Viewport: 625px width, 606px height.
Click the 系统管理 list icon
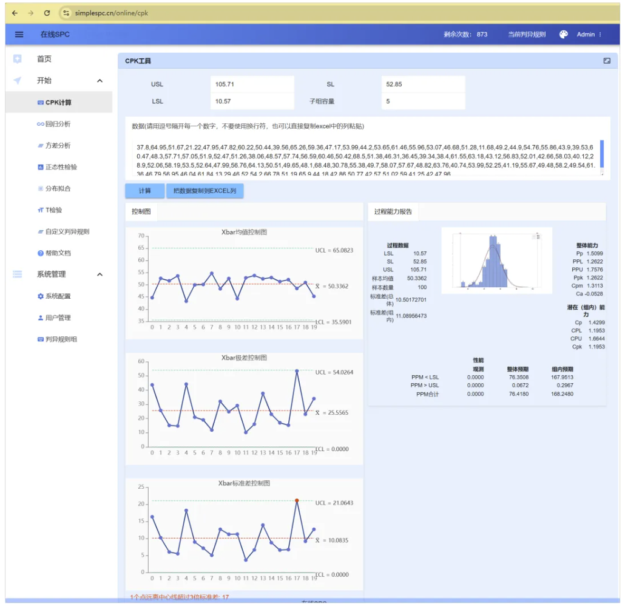click(x=18, y=274)
